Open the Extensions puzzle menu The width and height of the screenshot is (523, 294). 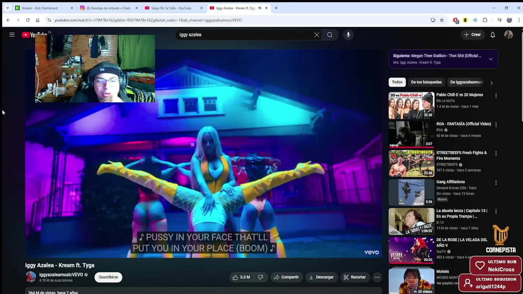coord(485,20)
